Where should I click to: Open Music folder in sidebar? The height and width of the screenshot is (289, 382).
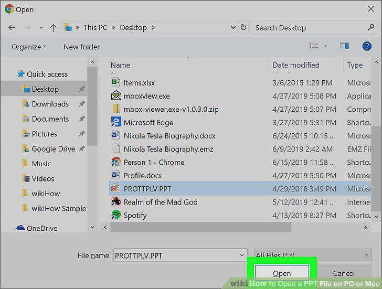(36, 164)
